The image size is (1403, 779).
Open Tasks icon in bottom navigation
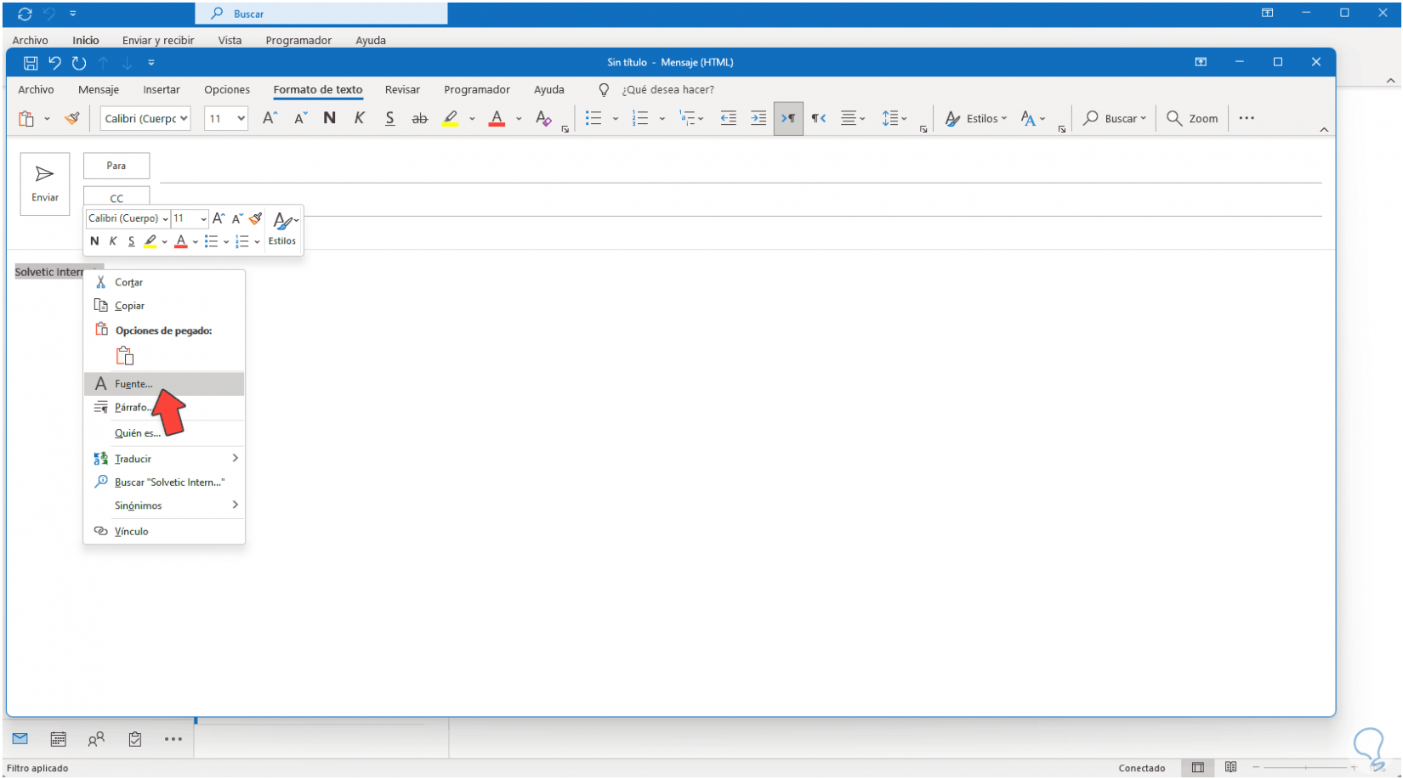[135, 739]
